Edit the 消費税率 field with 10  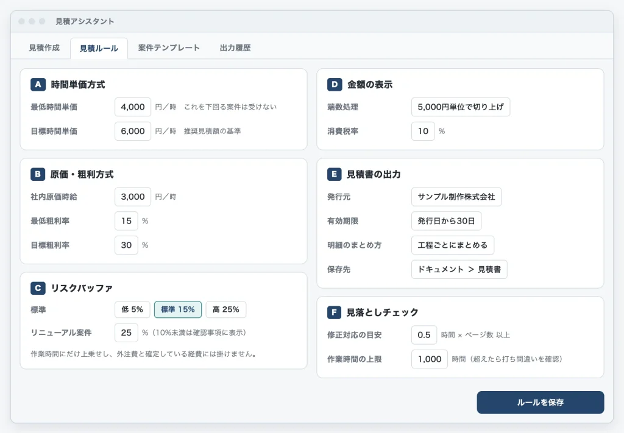(423, 131)
